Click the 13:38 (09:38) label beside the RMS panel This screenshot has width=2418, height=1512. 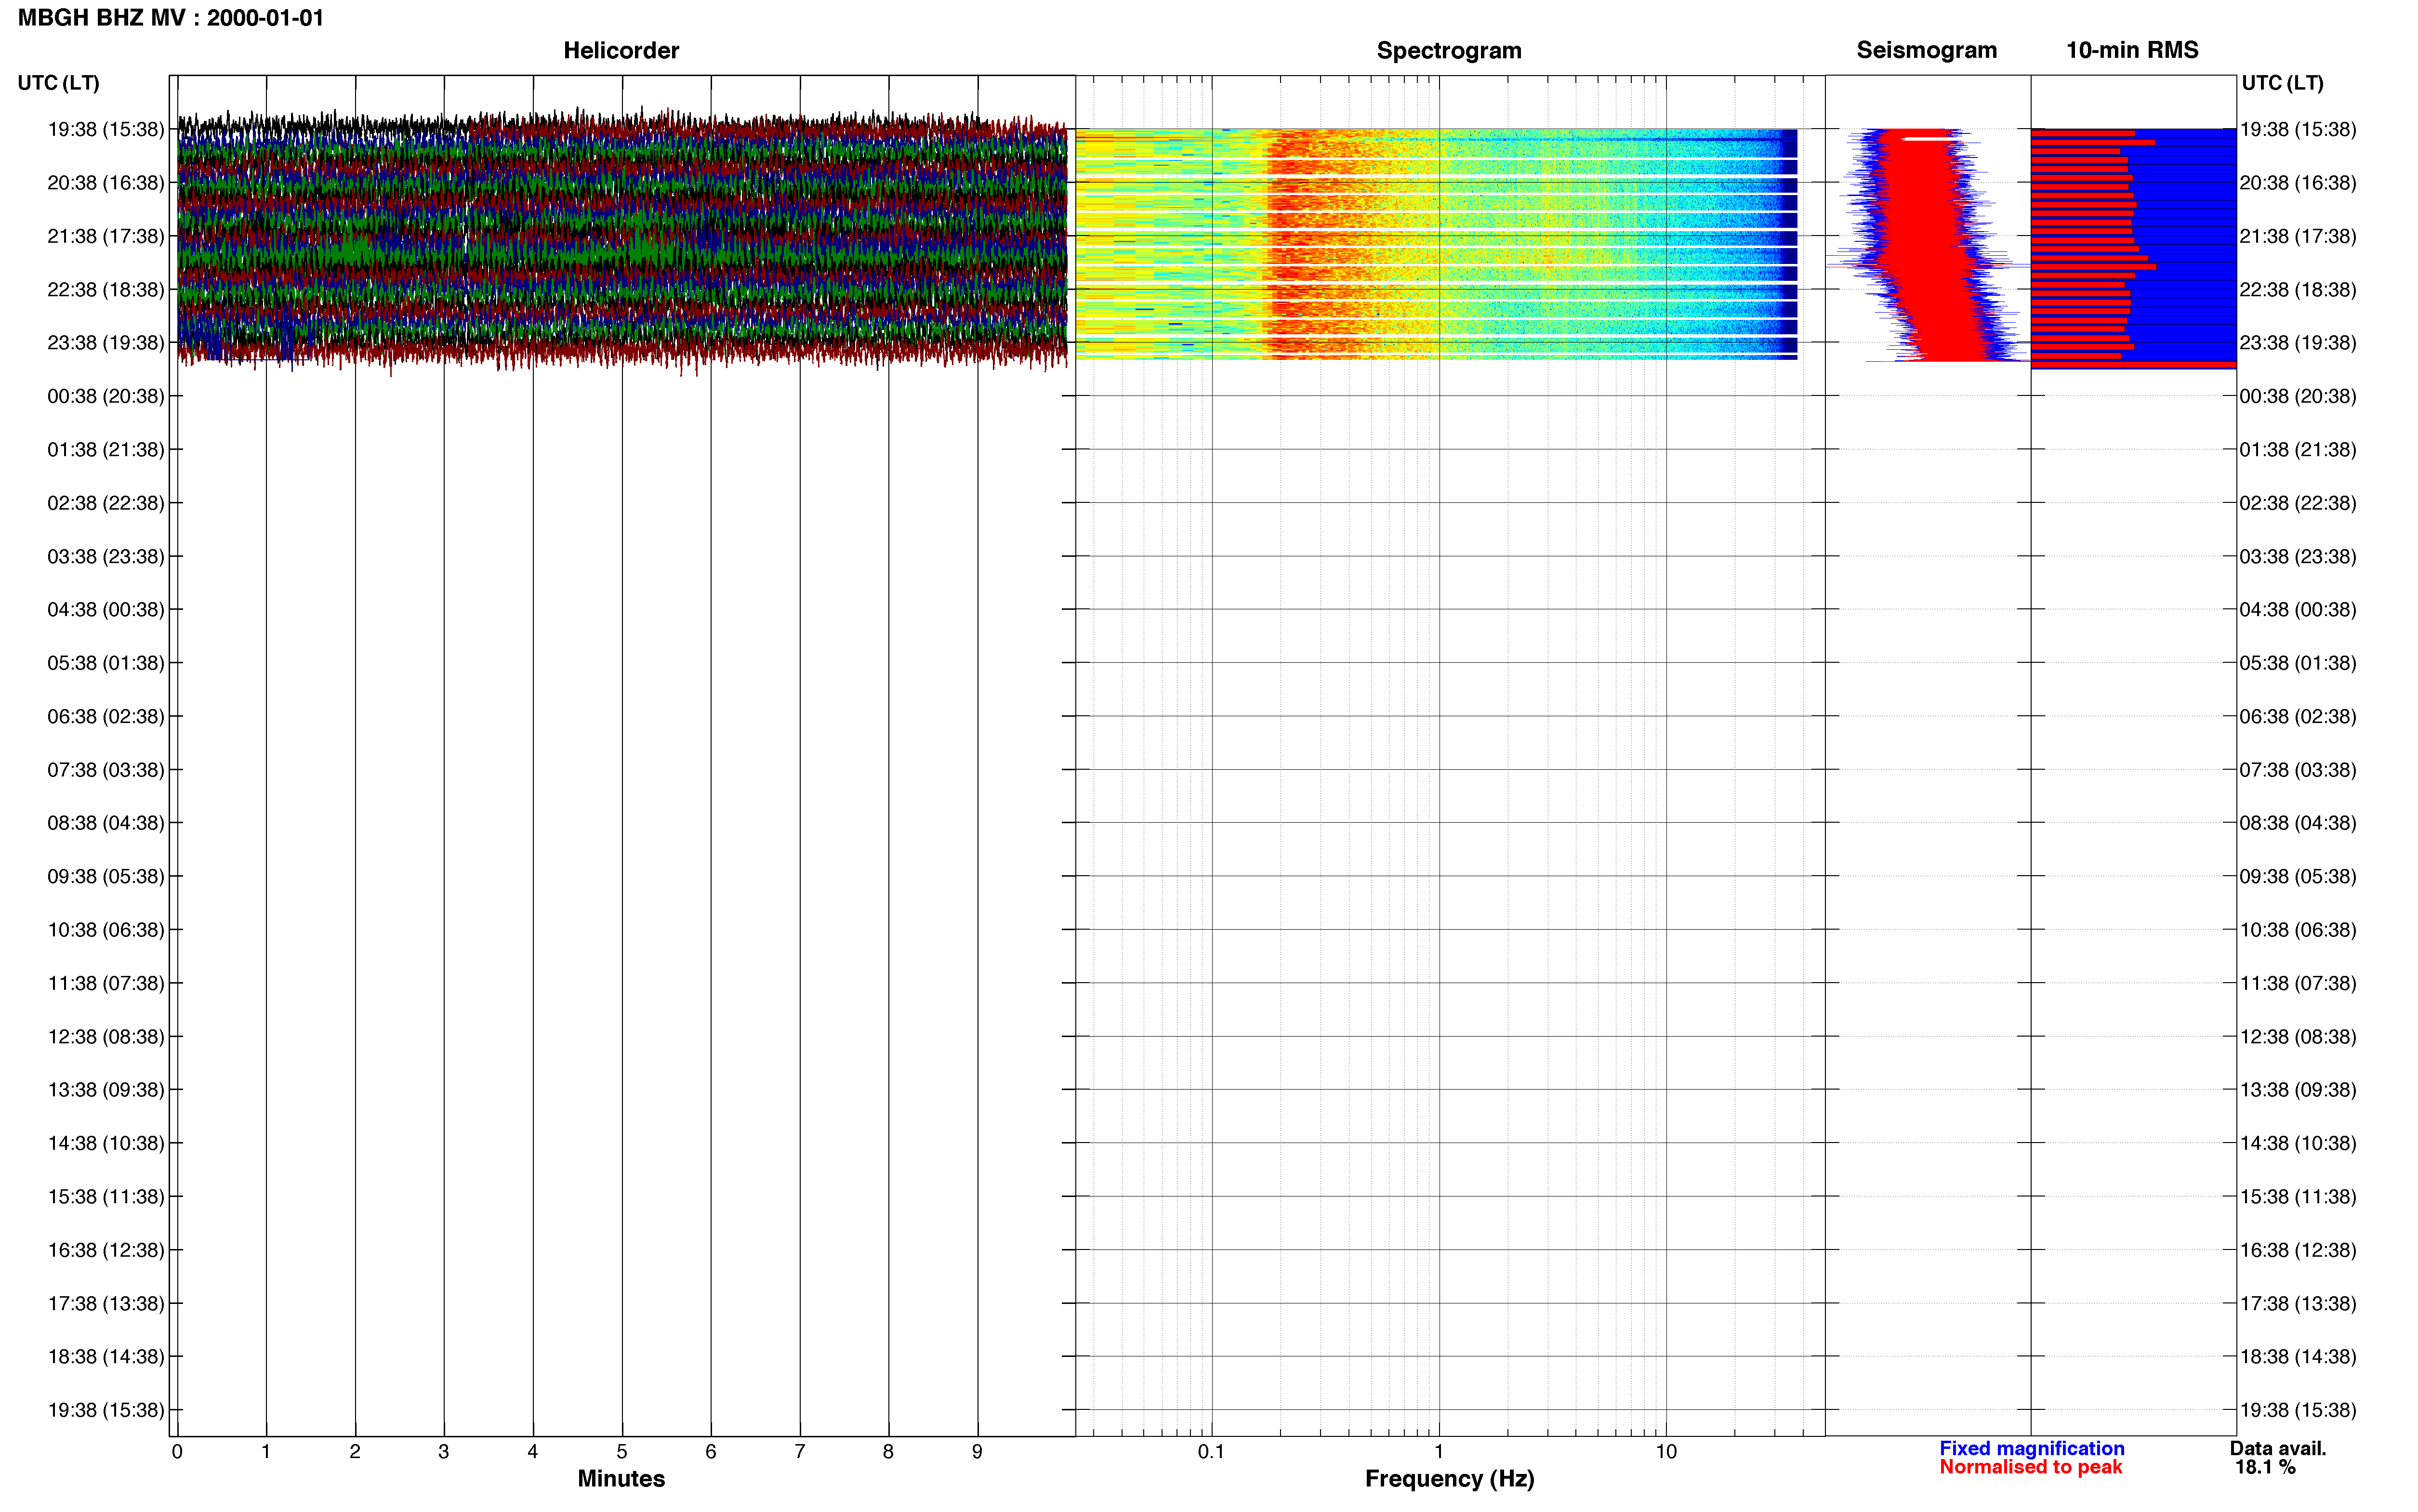pyautogui.click(x=2298, y=1090)
